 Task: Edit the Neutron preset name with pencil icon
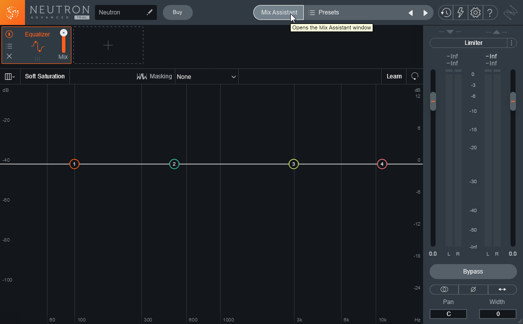(x=150, y=12)
